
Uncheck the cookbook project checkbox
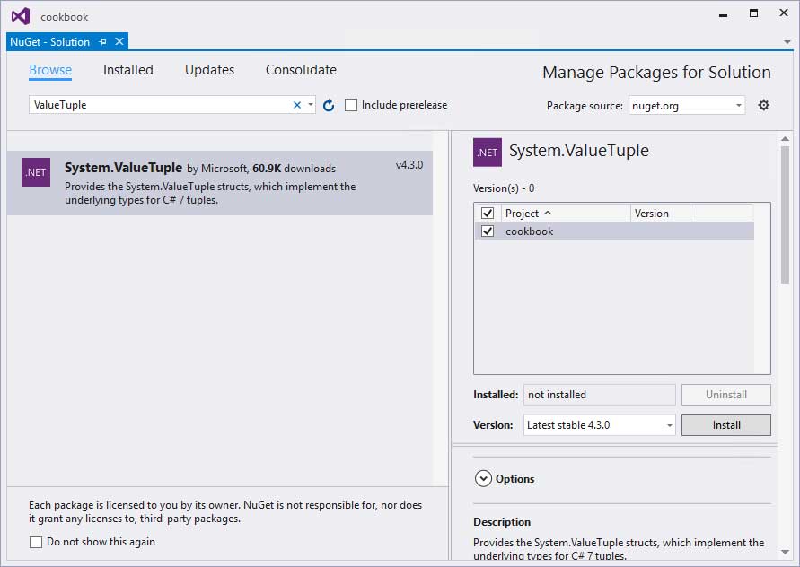(x=488, y=231)
